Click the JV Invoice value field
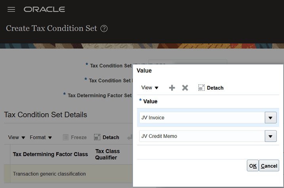 click(202, 118)
